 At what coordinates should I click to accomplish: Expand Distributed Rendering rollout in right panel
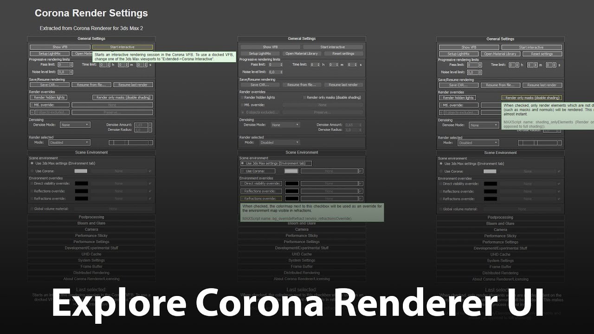point(500,273)
